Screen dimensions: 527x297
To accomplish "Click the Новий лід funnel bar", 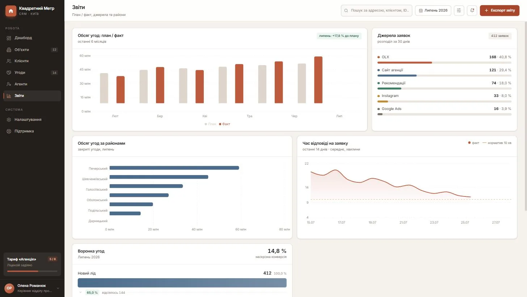I will [182, 283].
